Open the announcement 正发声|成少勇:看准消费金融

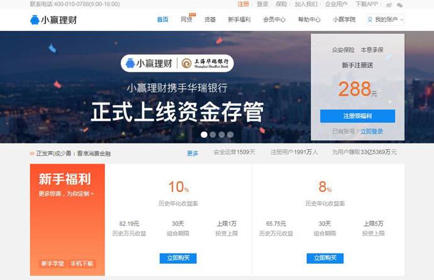coord(74,154)
